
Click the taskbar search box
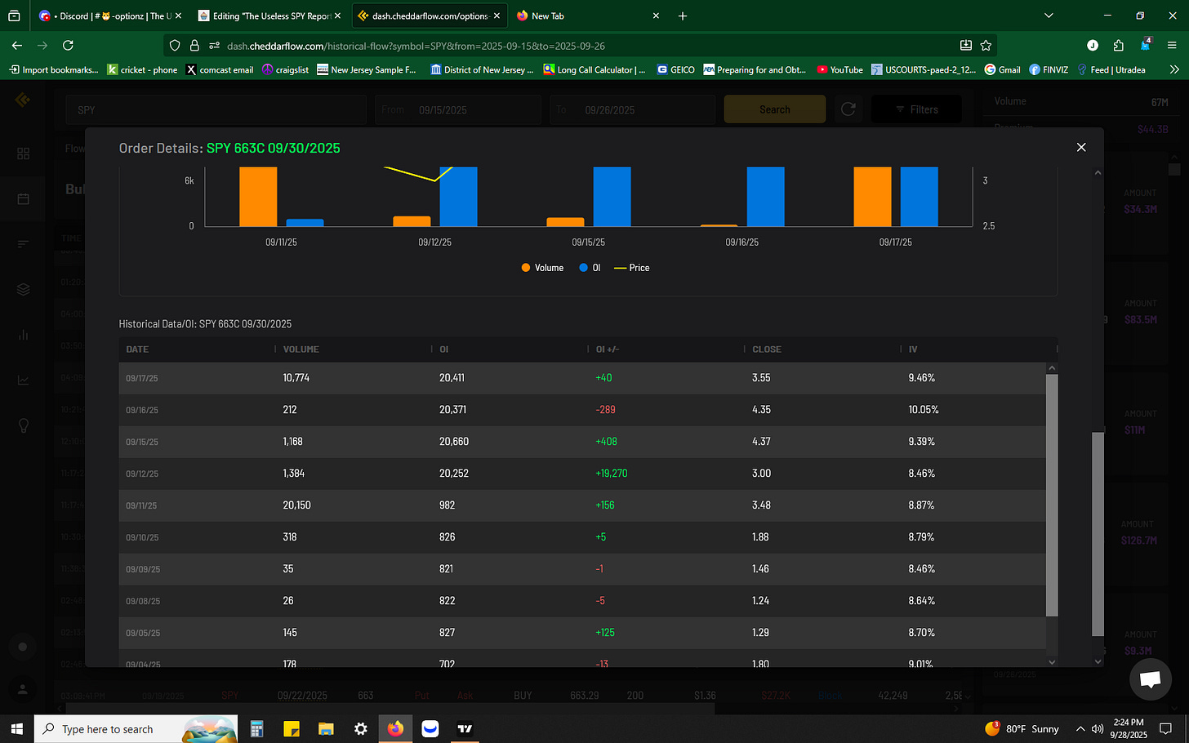click(136, 728)
